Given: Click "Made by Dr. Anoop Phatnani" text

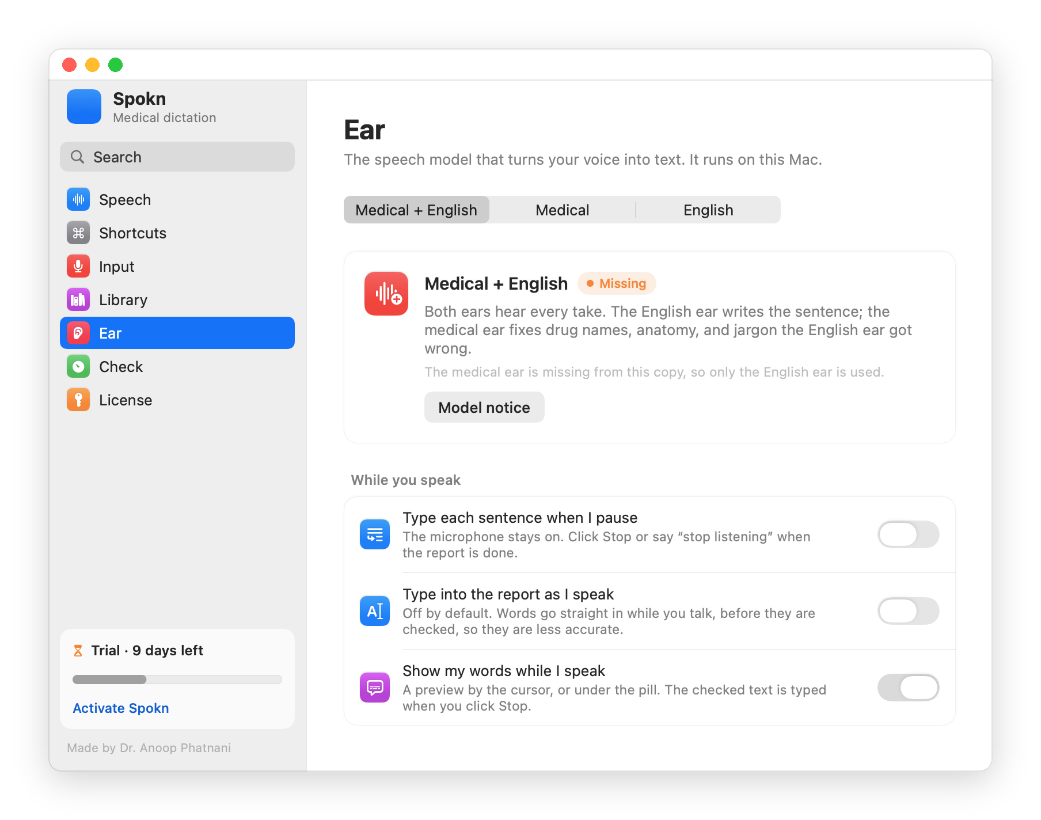Looking at the screenshot, I should (x=149, y=747).
